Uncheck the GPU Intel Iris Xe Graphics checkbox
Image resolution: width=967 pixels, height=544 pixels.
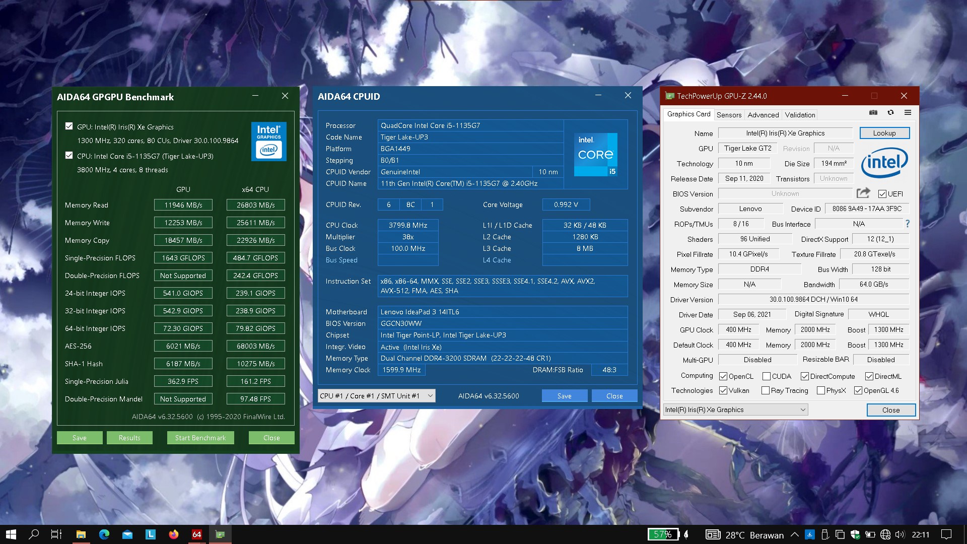pos(69,126)
